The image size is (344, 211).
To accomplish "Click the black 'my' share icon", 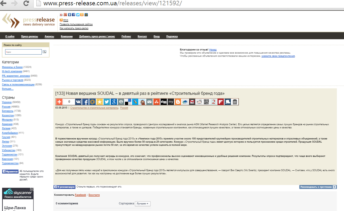I will point(171,102).
